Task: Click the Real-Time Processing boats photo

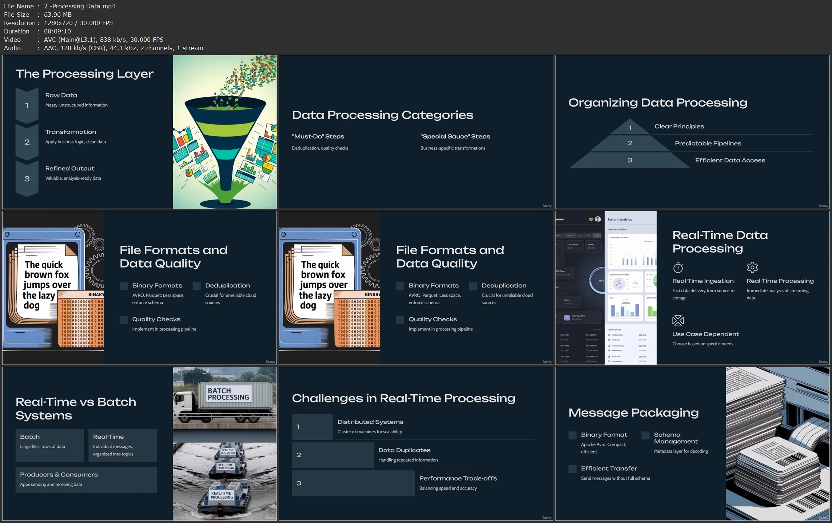Action: click(224, 482)
